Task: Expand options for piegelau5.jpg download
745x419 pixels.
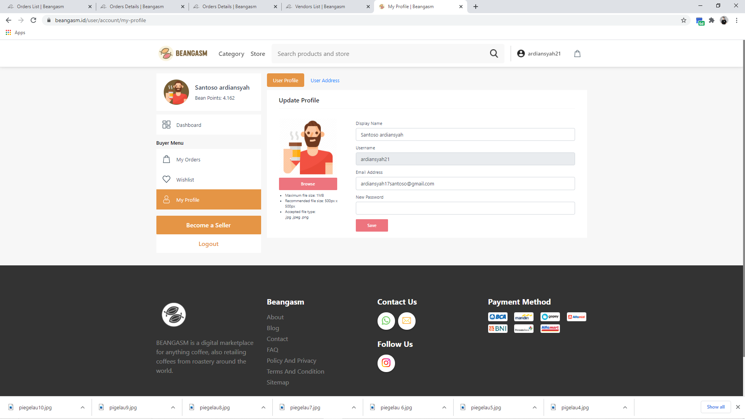Action: [535, 407]
